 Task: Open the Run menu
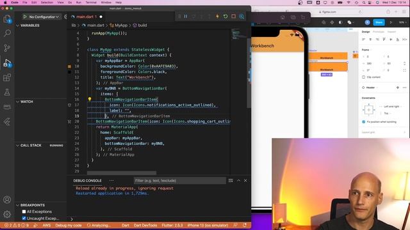tap(78, 3)
